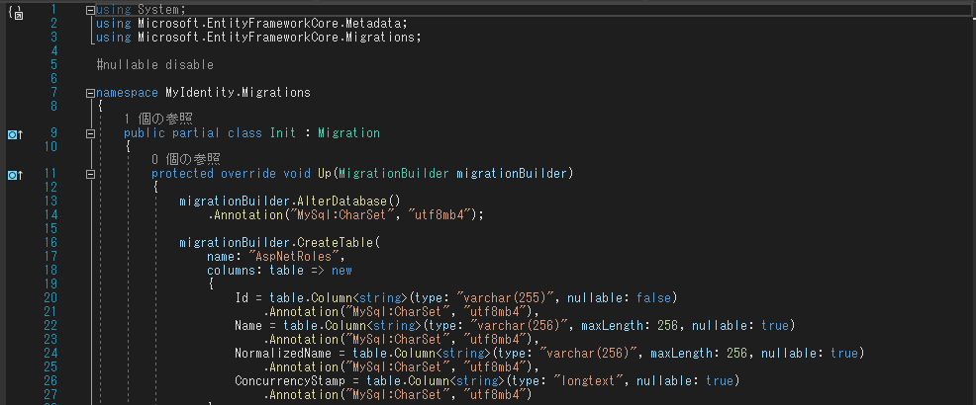976x405 pixels.
Task: Click 'using System;' on line 1
Action: pos(141,10)
